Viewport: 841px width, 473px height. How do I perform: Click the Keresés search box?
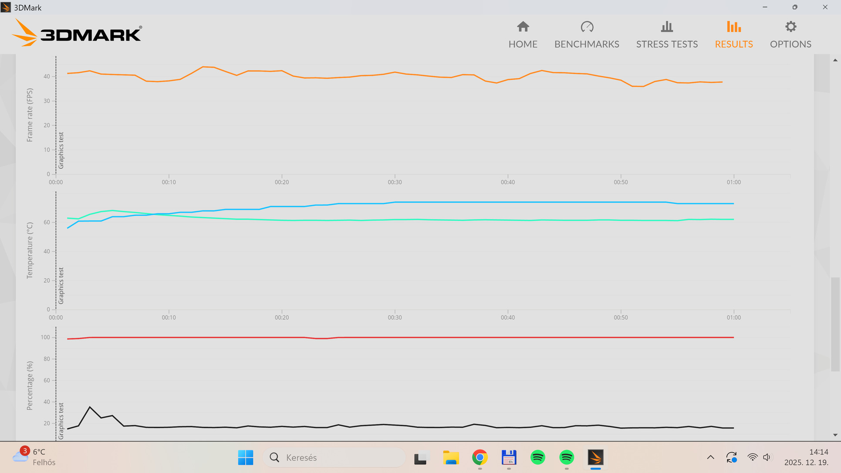click(334, 457)
